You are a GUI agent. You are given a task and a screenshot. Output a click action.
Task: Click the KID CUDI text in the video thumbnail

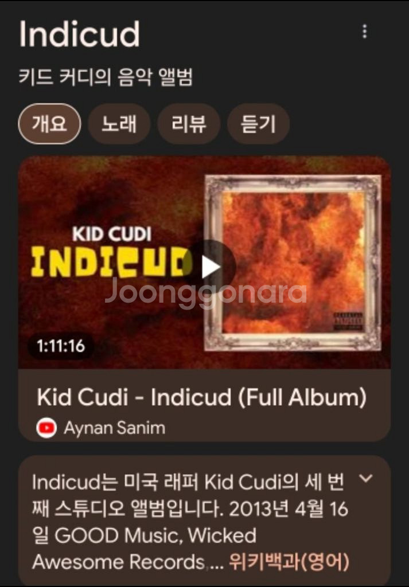click(x=112, y=234)
